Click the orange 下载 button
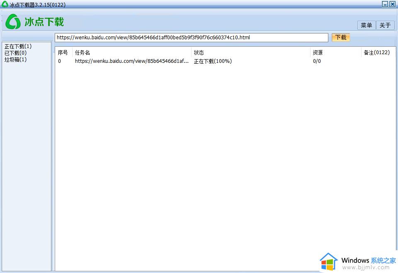The height and width of the screenshot is (273, 398). tap(341, 38)
